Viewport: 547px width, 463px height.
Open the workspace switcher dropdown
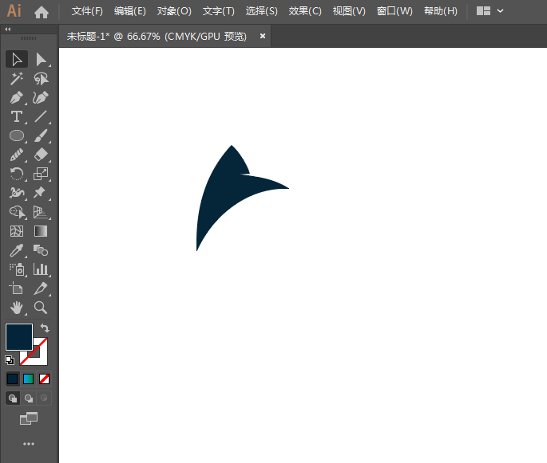pos(490,11)
